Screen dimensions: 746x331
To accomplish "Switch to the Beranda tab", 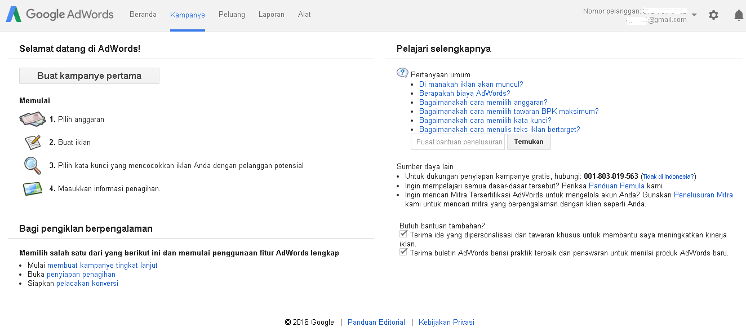I will tap(143, 15).
